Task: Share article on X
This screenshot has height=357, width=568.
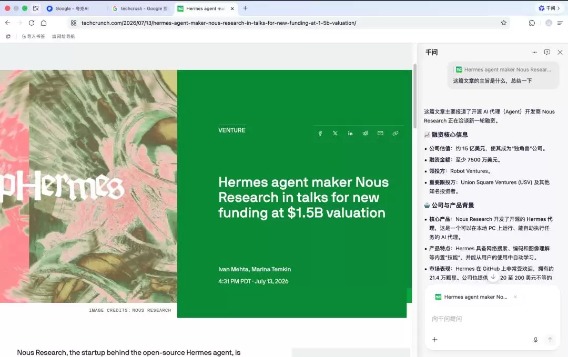Action: click(335, 133)
